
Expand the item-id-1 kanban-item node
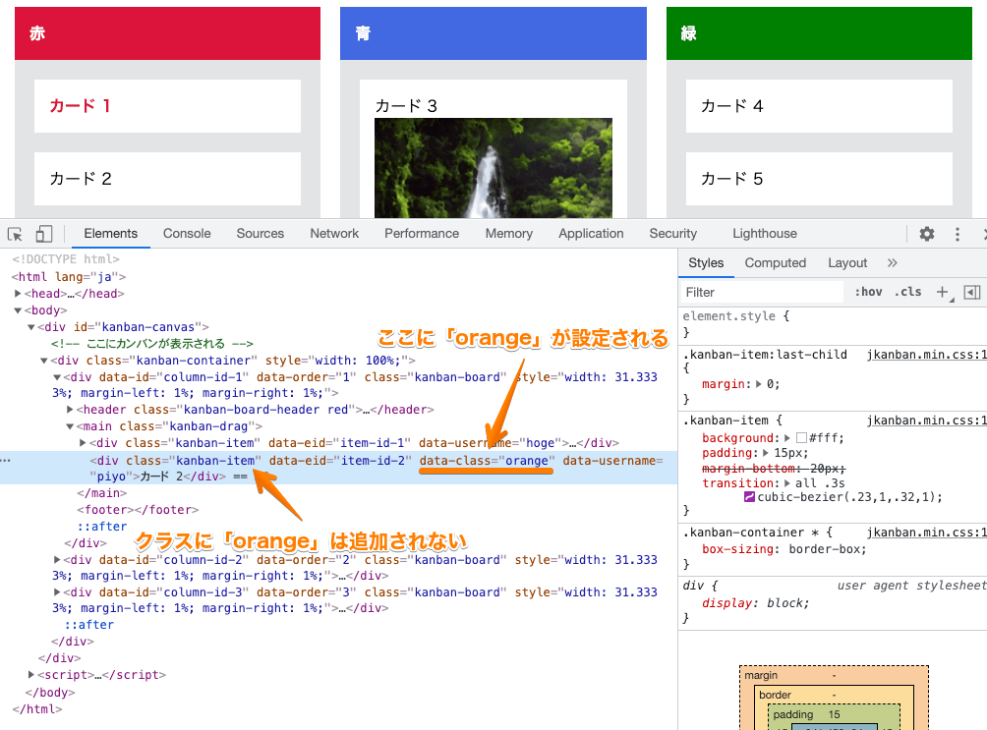pos(83,443)
